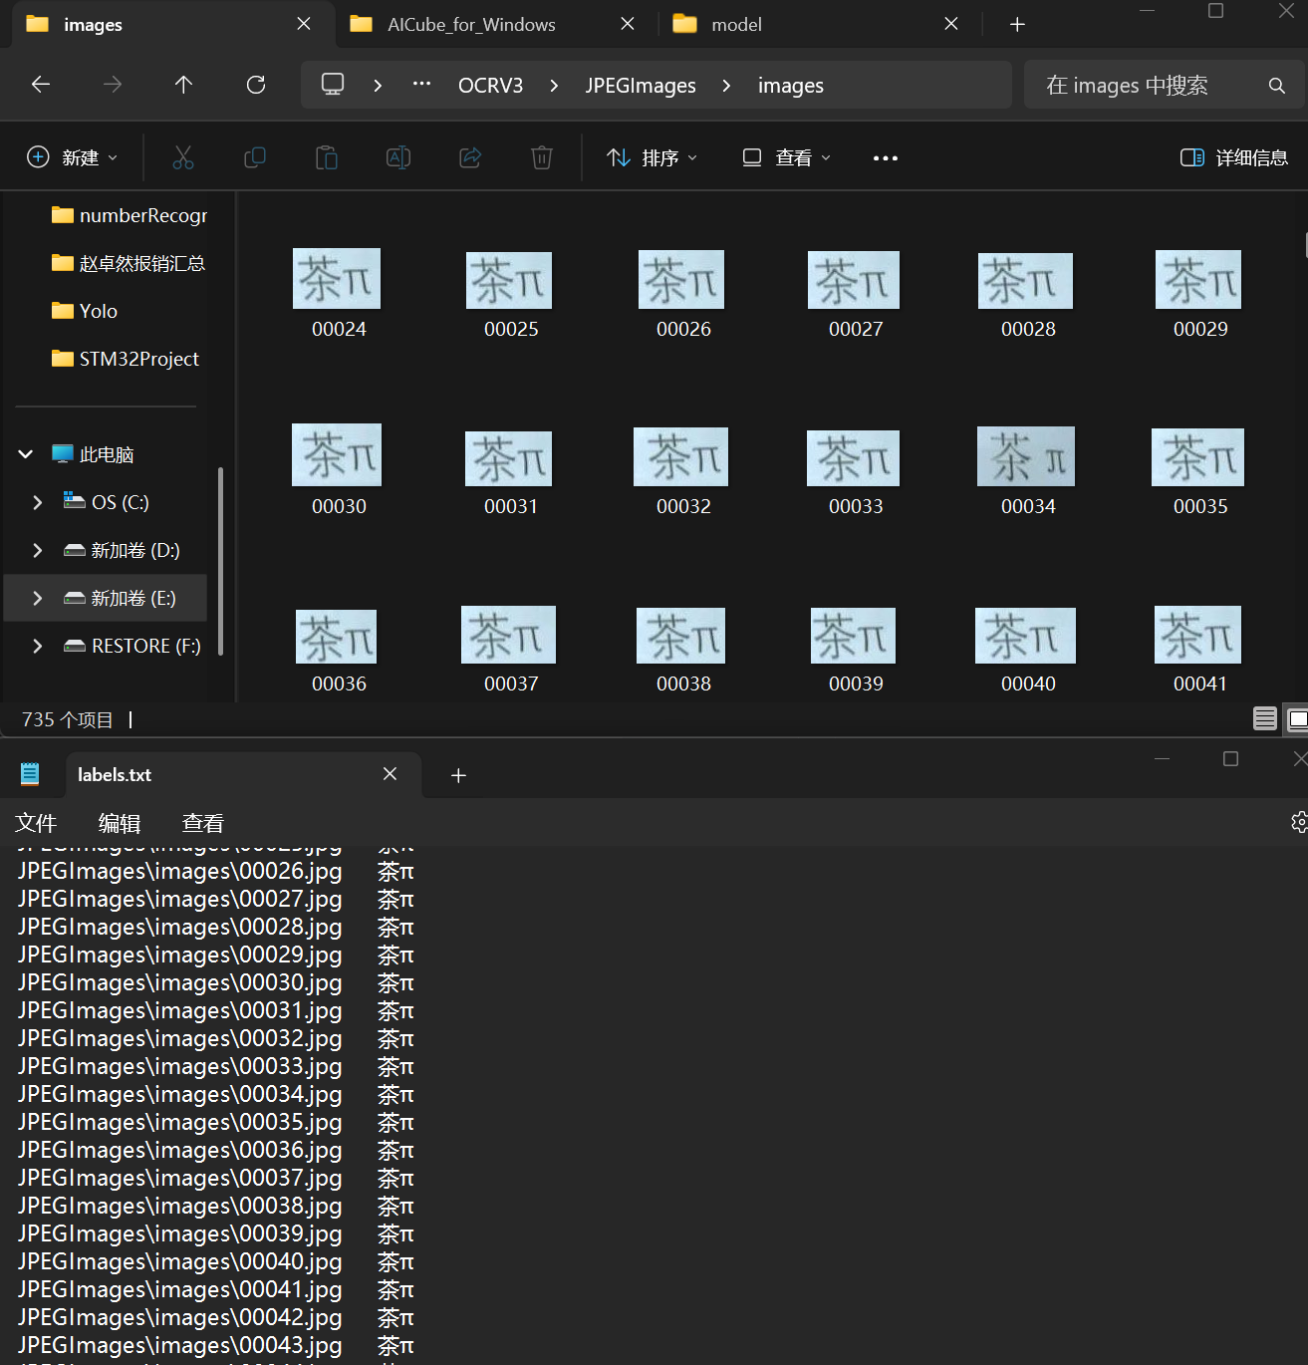The width and height of the screenshot is (1308, 1365).
Task: Click the Rename icon in toolbar
Action: pyautogui.click(x=398, y=157)
